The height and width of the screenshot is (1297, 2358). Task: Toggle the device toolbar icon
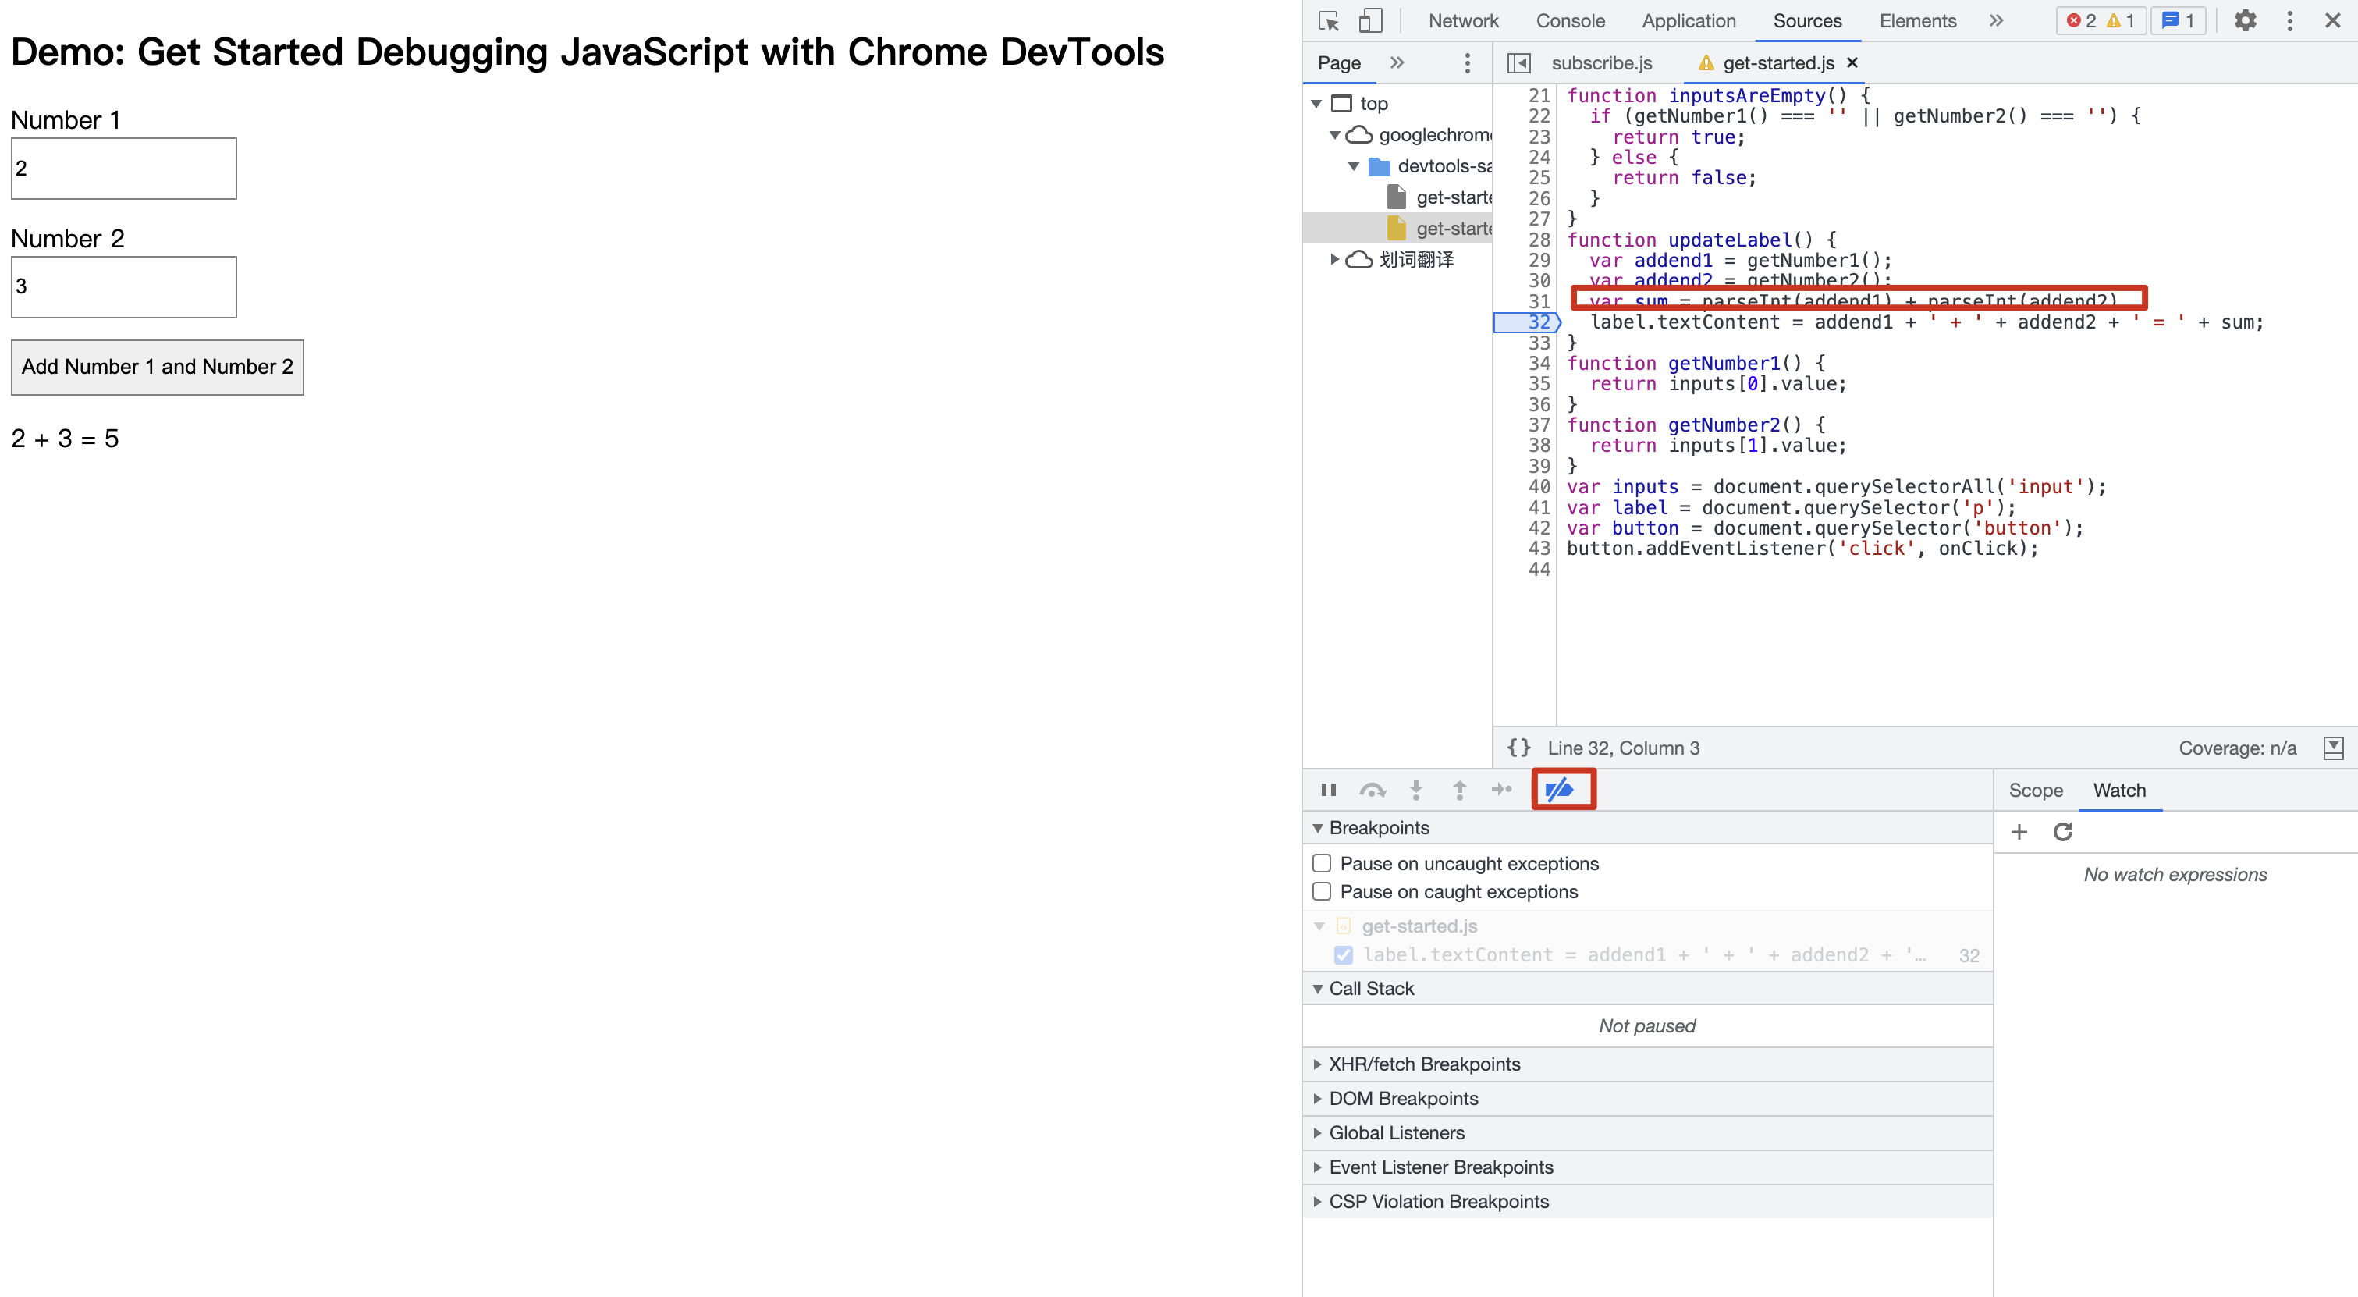click(1369, 21)
